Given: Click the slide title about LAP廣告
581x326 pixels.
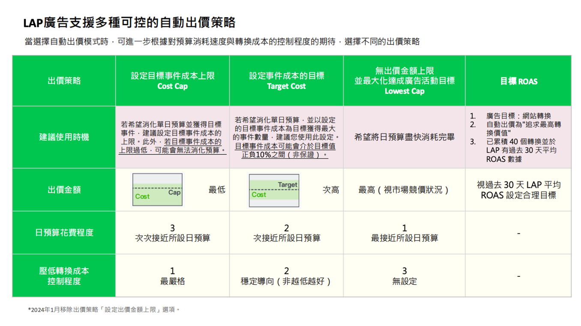Looking at the screenshot, I should pyautogui.click(x=129, y=22).
